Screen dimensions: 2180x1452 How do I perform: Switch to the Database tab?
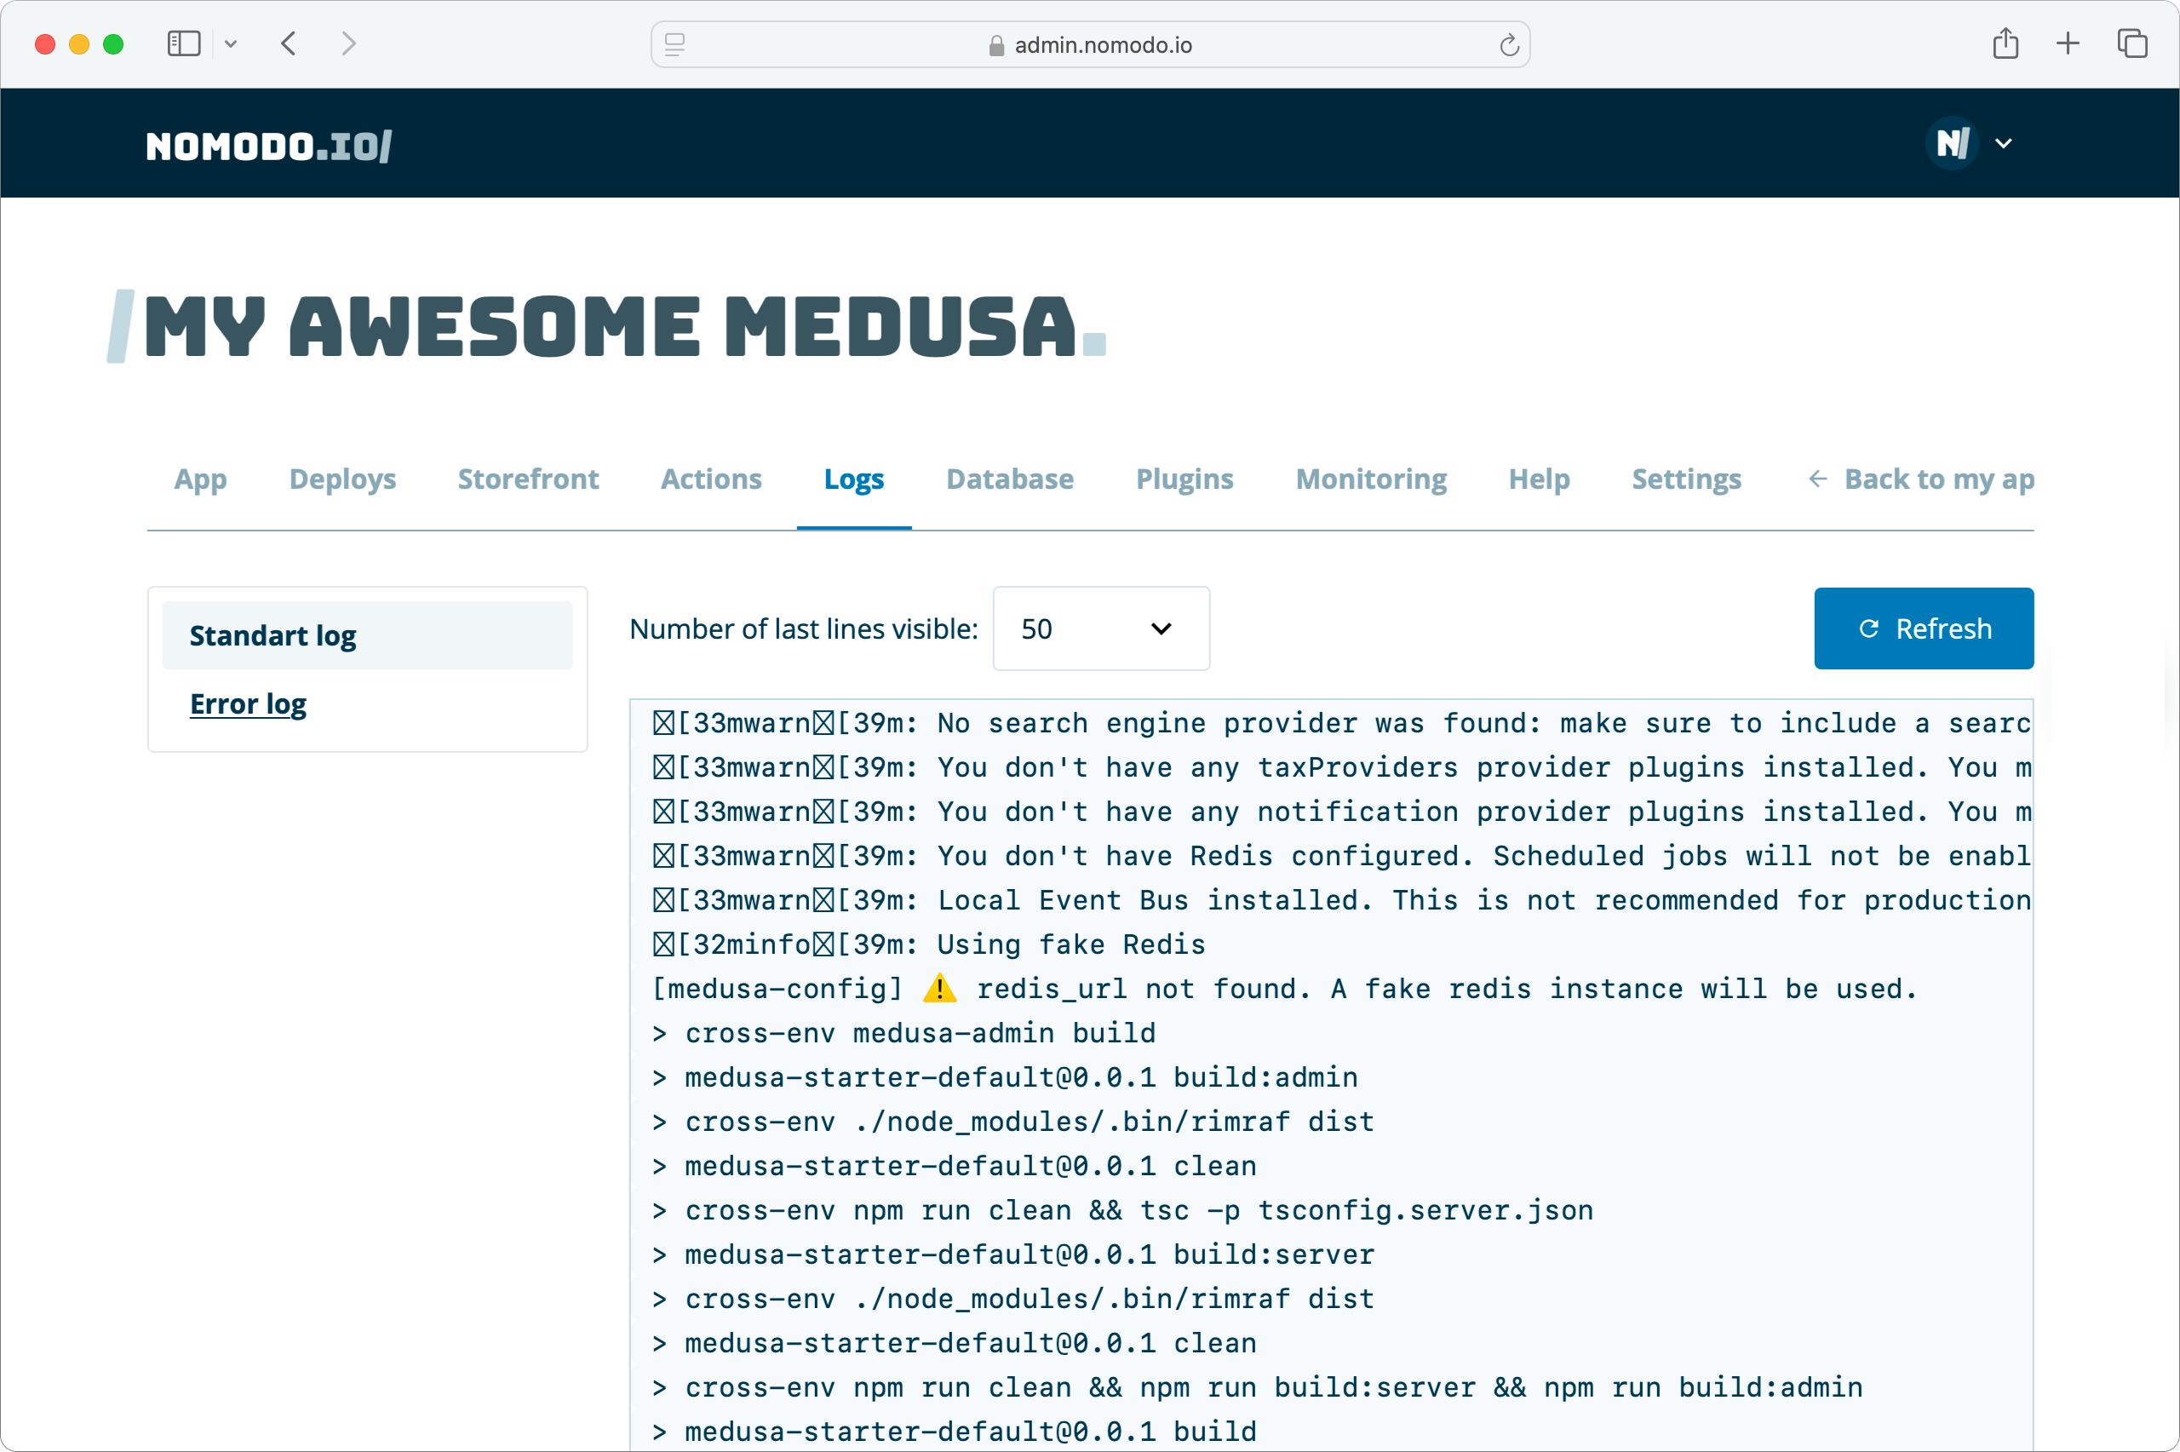click(1009, 479)
